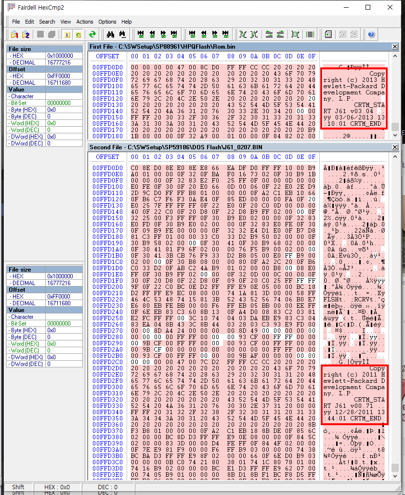Click the document export report icon
This screenshot has height=495, width=405.
[328, 34]
